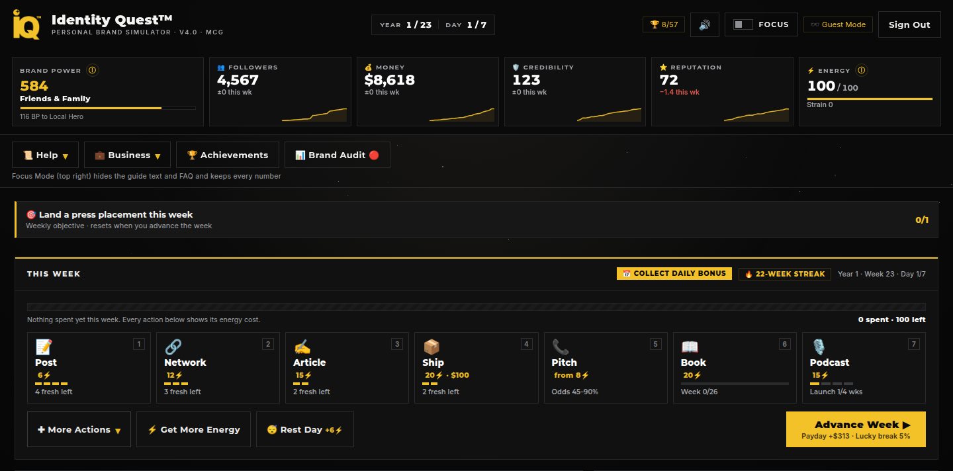Viewport: 953px width, 471px height.
Task: Select the Post action card
Action: click(89, 368)
